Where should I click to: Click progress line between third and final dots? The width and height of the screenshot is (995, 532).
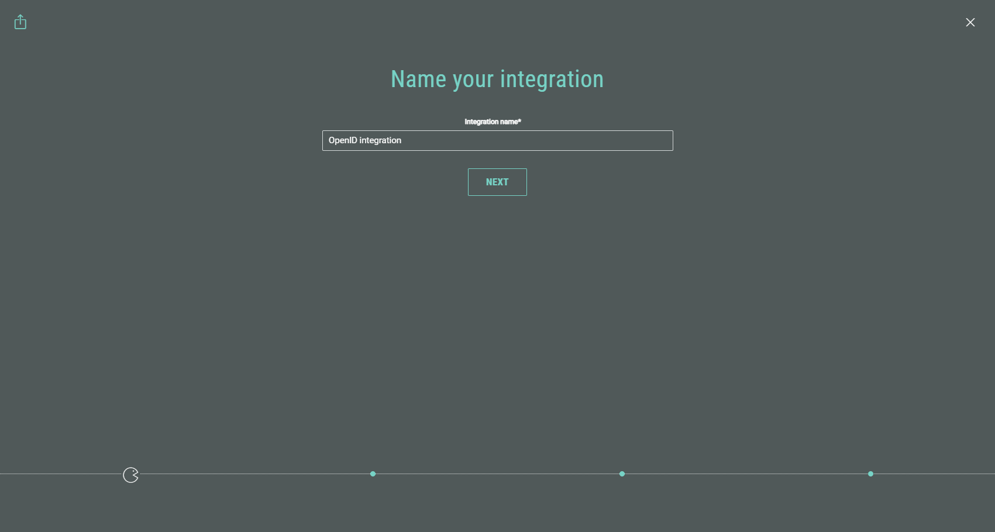(746, 474)
